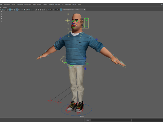This screenshot has width=163, height=122.
Task: Toggle Multisample Anti-aliasing icon
Action: coord(29,9)
